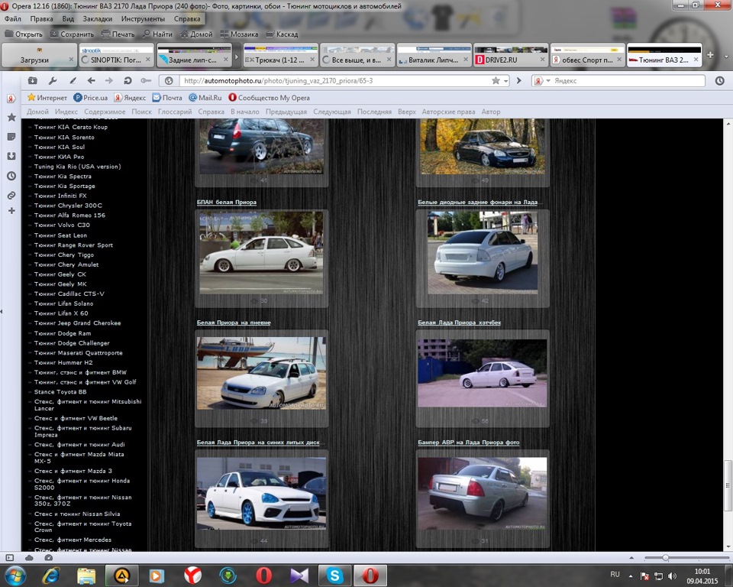Screen dimensions: 733x587
Task: Click the Сохранить toolbar button
Action: [x=72, y=34]
